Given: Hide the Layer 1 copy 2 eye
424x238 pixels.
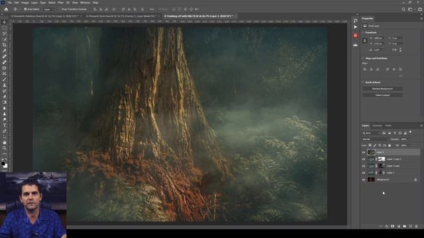Looking at the screenshot, I should point(364,159).
